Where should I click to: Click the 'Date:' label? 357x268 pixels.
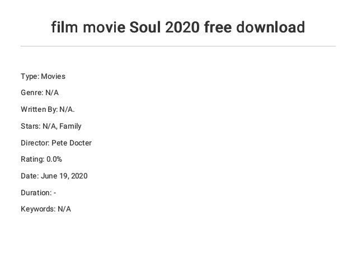pos(30,176)
